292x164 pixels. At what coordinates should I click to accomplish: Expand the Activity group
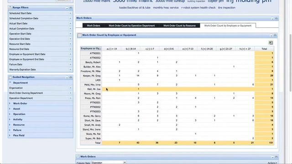10,119
